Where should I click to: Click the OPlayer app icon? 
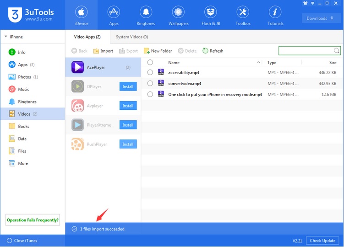[x=77, y=86]
